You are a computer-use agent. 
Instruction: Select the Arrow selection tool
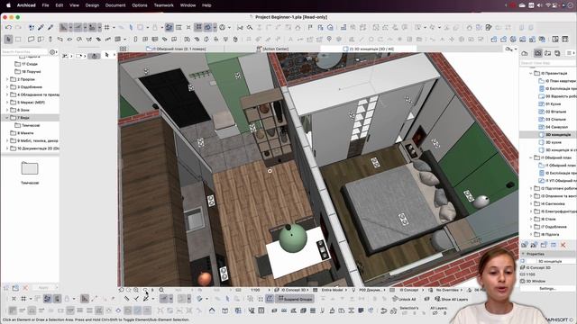[x=8, y=39]
